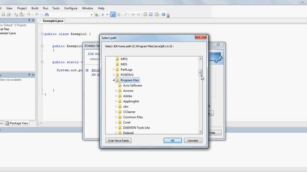The width and height of the screenshot is (307, 172).
Task: Click the navigate back arrow toolbar icon
Action: [x=133, y=14]
